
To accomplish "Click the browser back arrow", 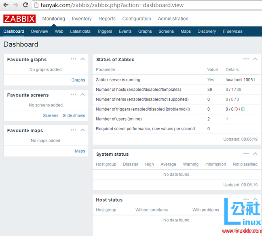I will pos(6,5).
